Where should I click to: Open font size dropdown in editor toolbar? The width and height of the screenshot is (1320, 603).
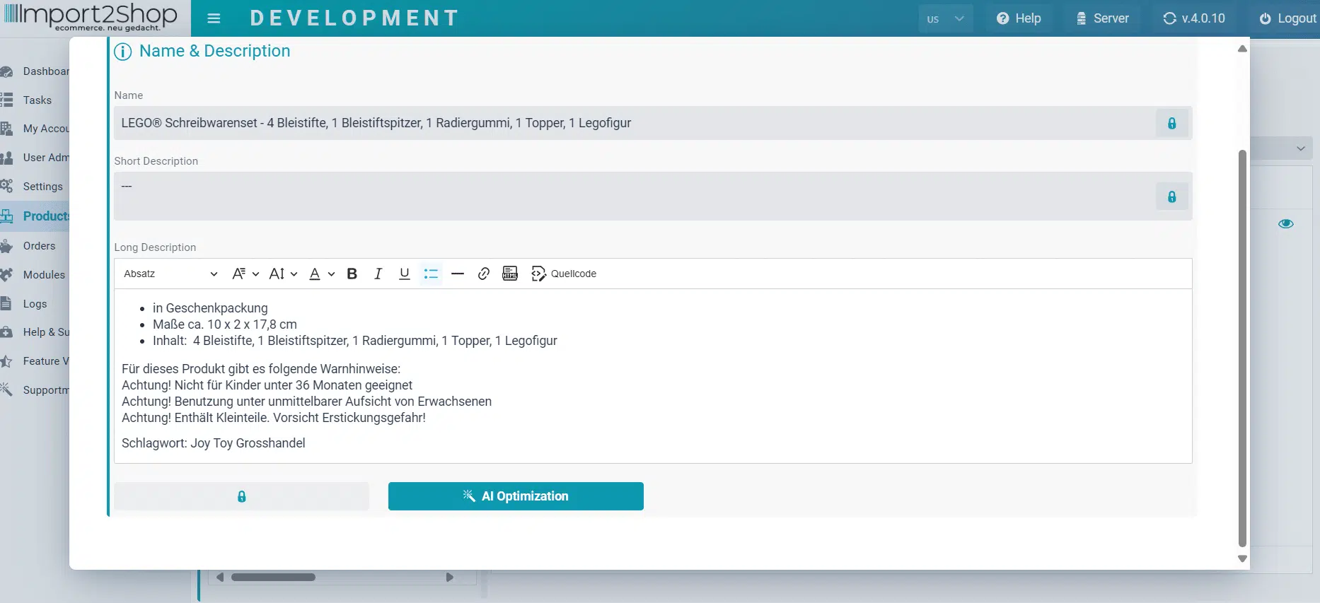click(283, 274)
